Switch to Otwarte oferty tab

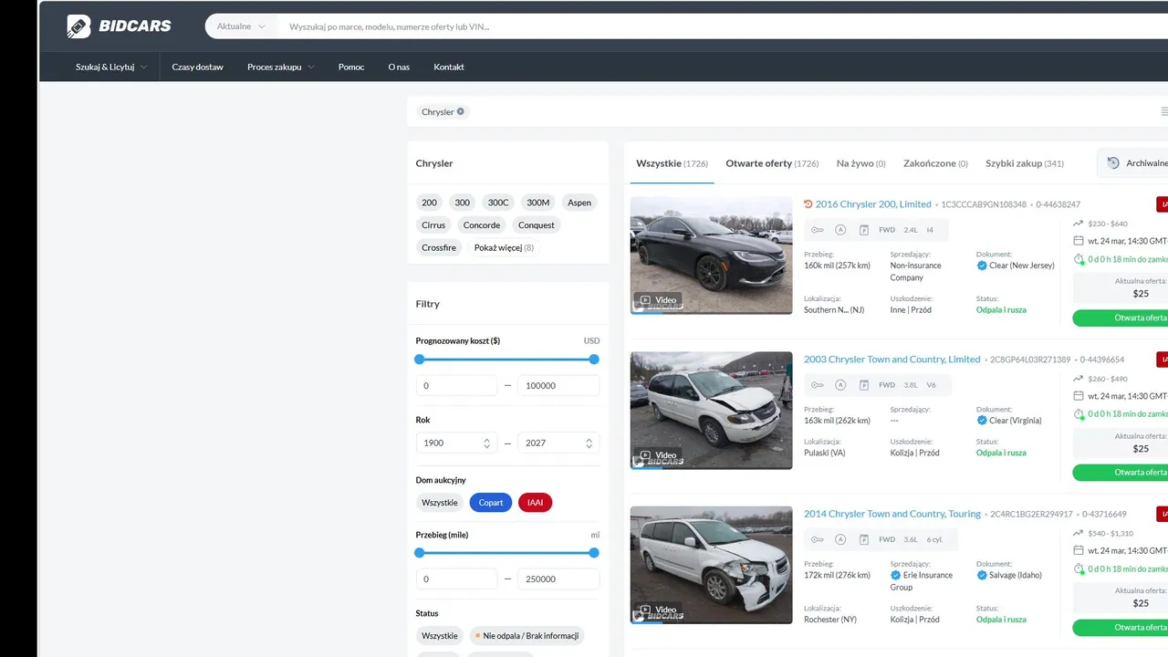tap(772, 163)
